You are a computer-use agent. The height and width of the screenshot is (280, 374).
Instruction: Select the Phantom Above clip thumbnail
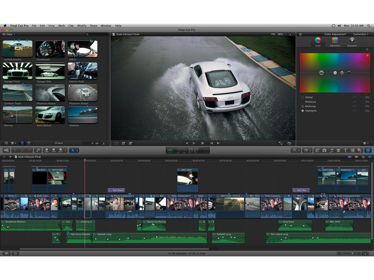point(50,93)
